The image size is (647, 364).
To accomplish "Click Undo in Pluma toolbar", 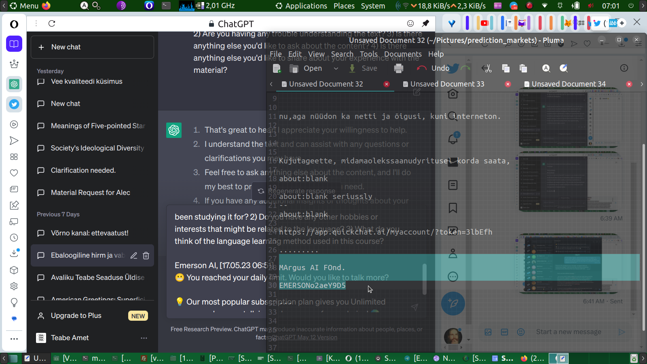I will [x=433, y=68].
